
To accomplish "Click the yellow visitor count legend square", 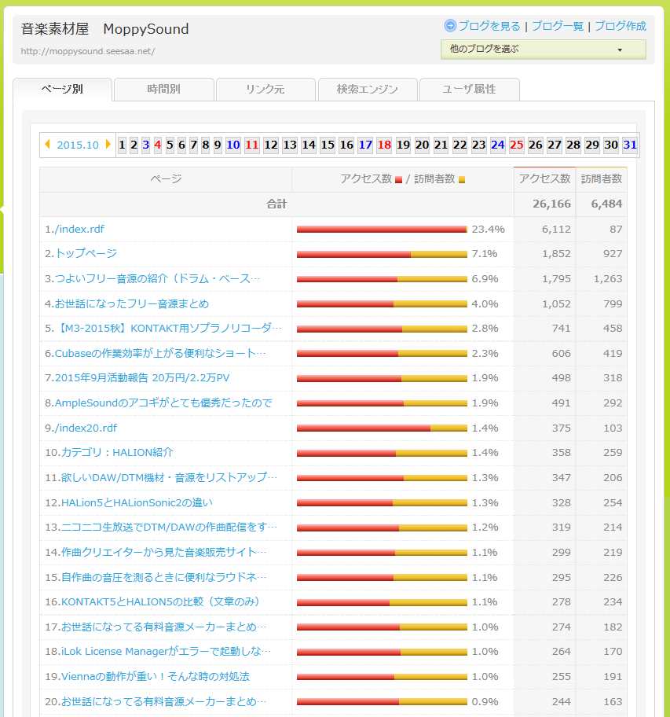I will tap(462, 180).
